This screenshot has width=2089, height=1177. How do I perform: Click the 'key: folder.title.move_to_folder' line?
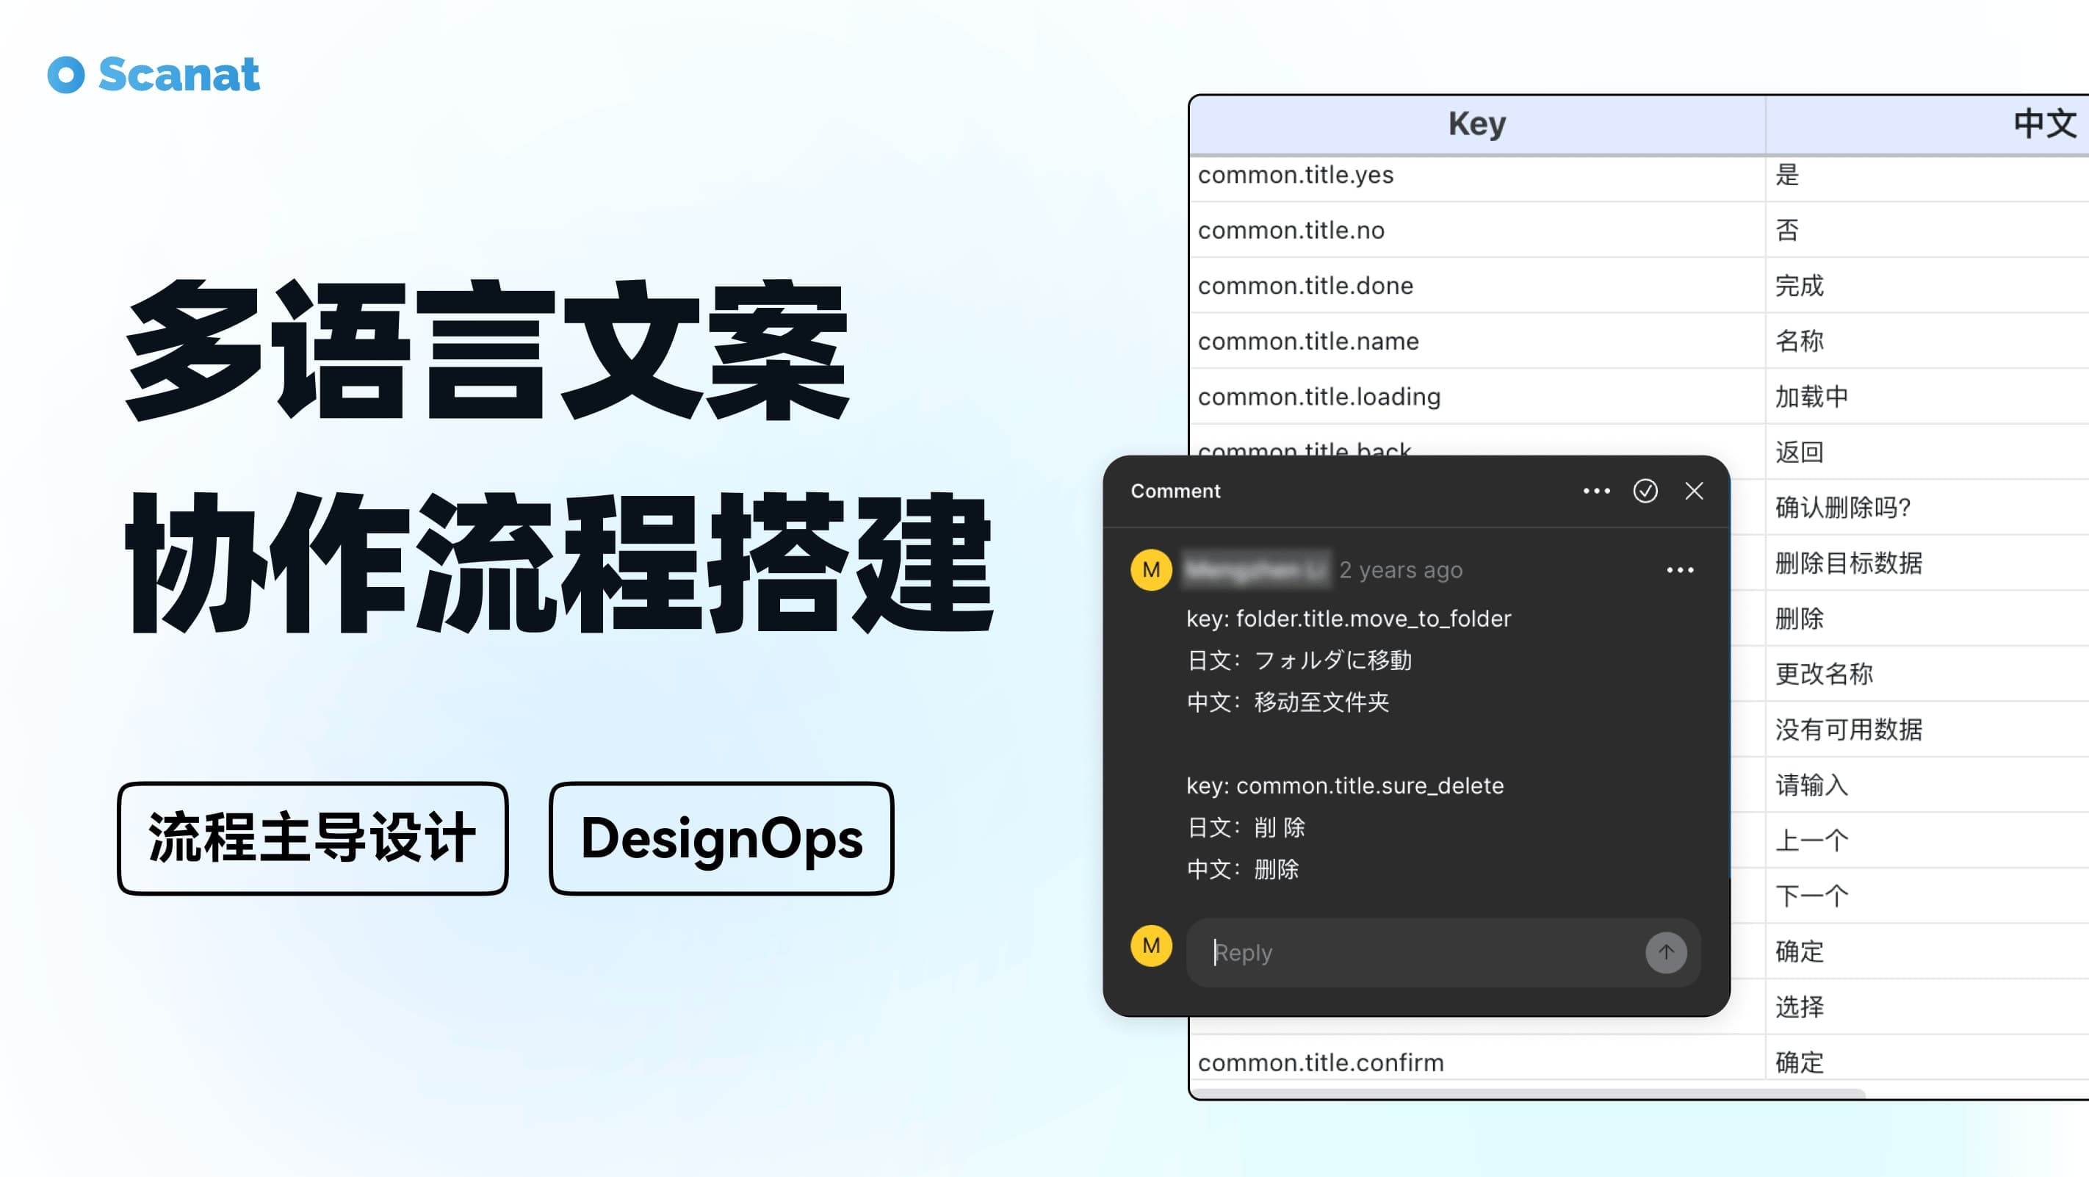point(1349,619)
